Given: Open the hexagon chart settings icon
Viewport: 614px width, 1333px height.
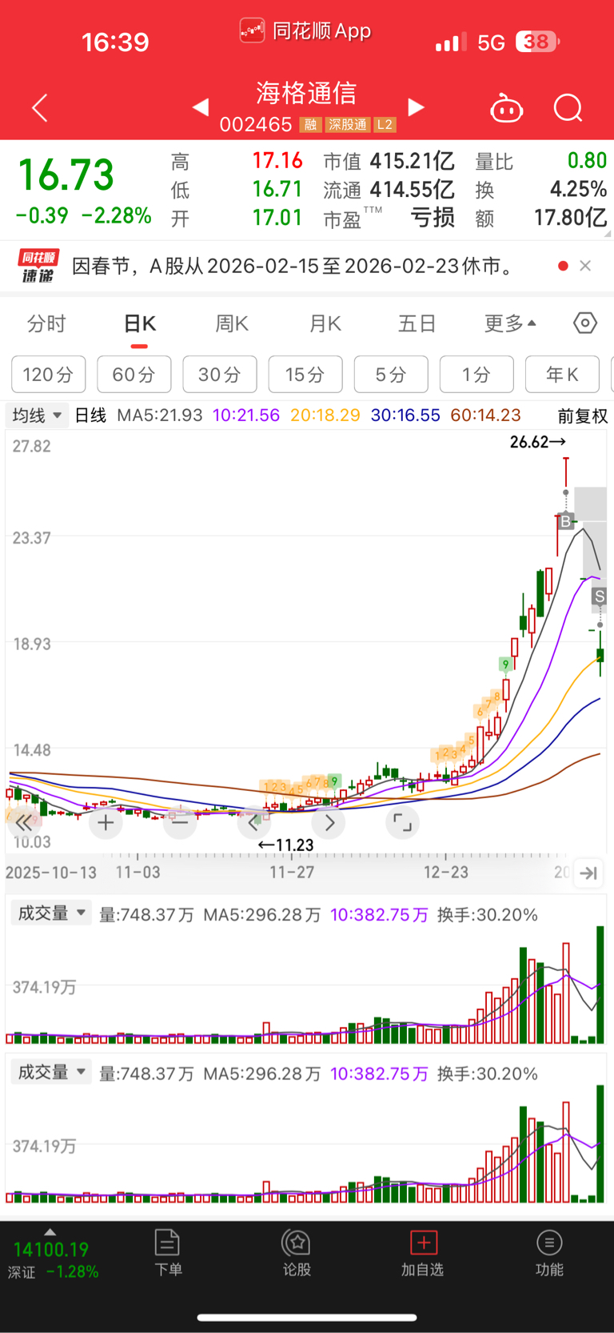Looking at the screenshot, I should 585,323.
